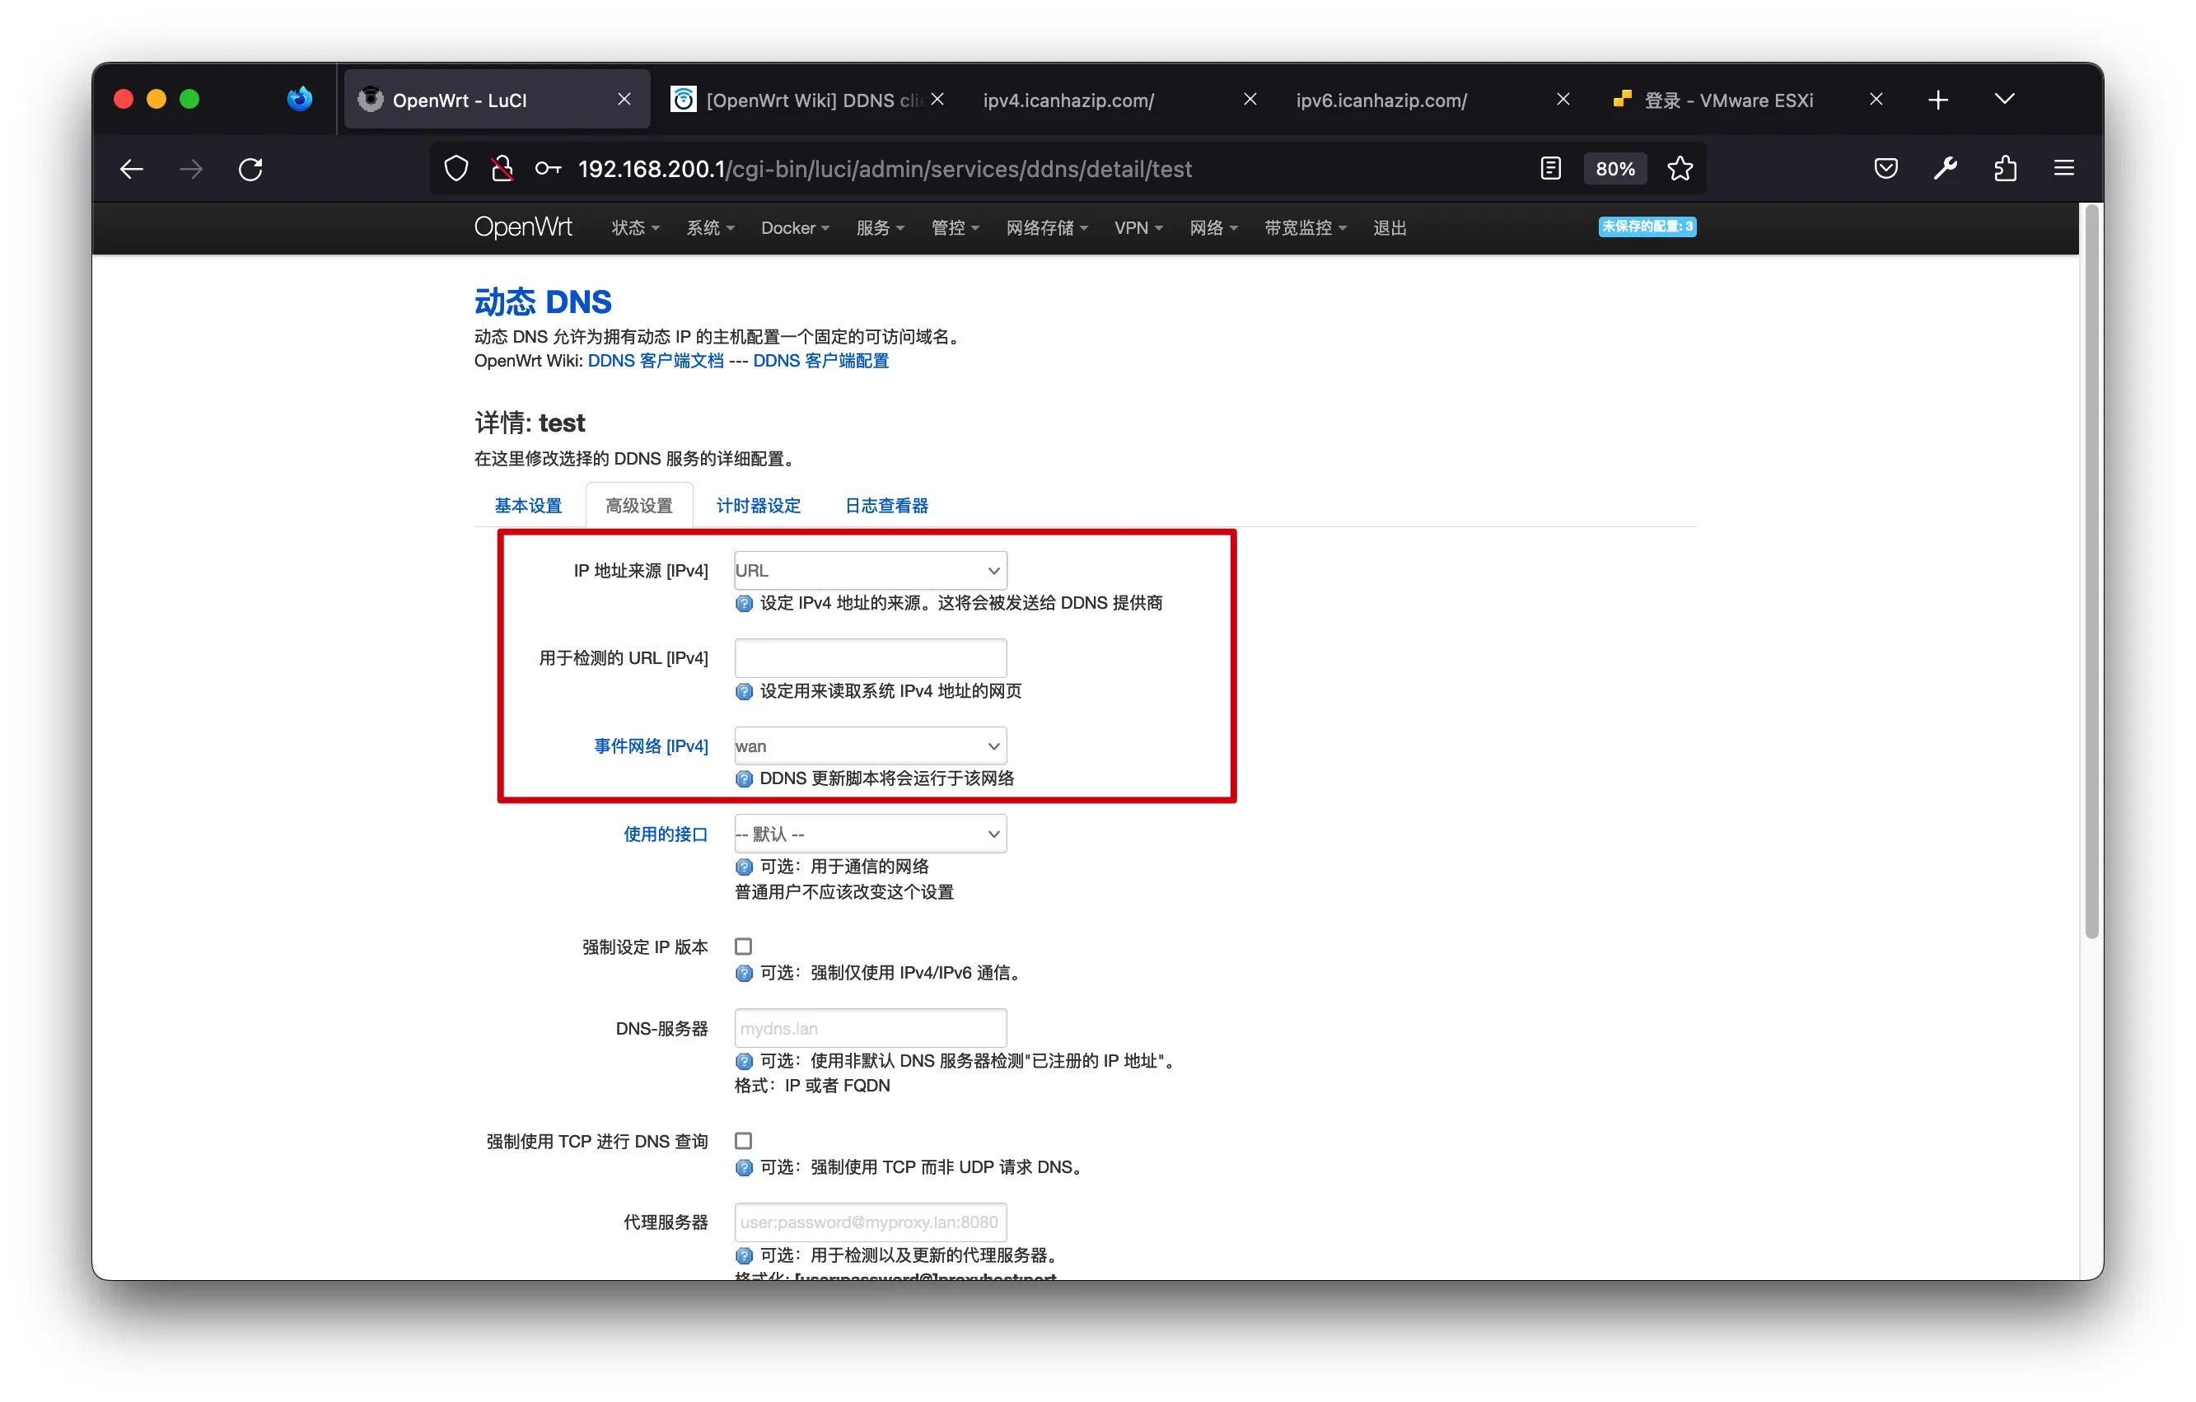Viewport: 2196px width, 1402px height.
Task: Switch to OpenWrt Wiki DDNS client tab
Action: 809,100
